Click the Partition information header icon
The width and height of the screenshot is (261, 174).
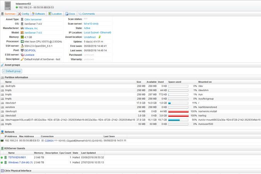pos(2,77)
